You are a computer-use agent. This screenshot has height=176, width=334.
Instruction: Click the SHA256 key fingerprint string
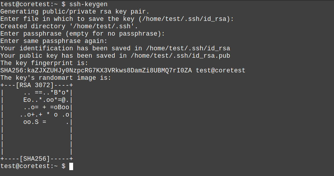(96, 70)
